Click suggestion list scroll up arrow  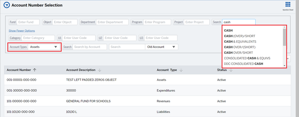coord(285,27)
